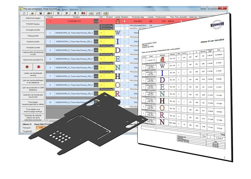This screenshot has width=251, height=179.
Task: Toggle Besteld checkbox in first PROGRAMMEREN row
Action: [124, 25]
